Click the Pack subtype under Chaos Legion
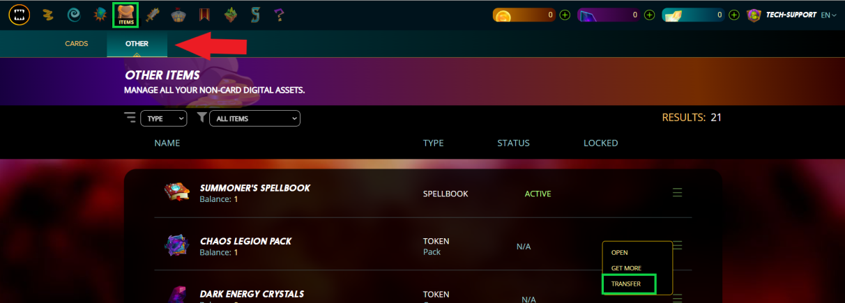The height and width of the screenshot is (303, 845). [432, 252]
